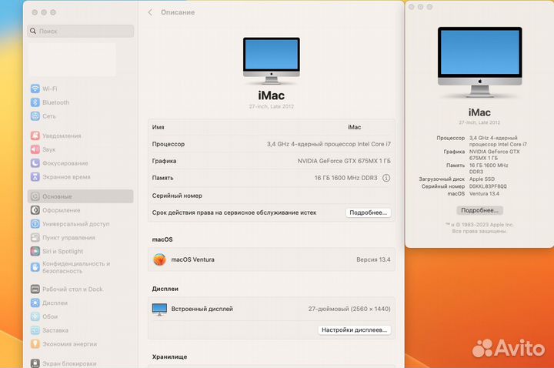Screen dimensions: 554x368
Task: Open the Универсальный доступ icon
Action: point(35,224)
